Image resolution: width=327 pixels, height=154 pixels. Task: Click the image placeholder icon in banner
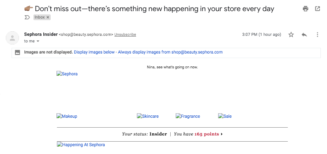click(x=17, y=52)
